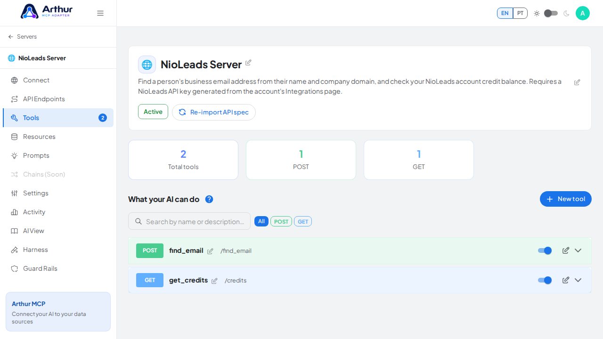
Task: Click the Chains (Soon) item
Action: tap(58, 174)
